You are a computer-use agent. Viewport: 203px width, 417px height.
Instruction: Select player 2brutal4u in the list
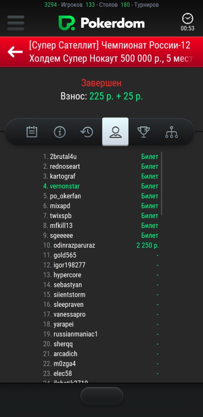[x=63, y=157]
